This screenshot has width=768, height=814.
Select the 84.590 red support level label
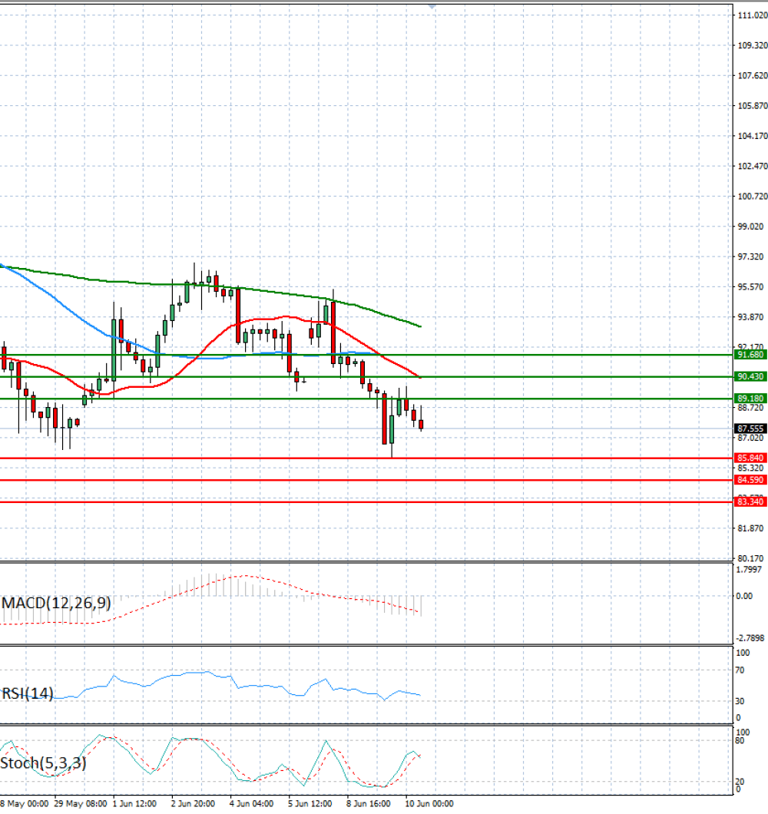click(x=750, y=480)
